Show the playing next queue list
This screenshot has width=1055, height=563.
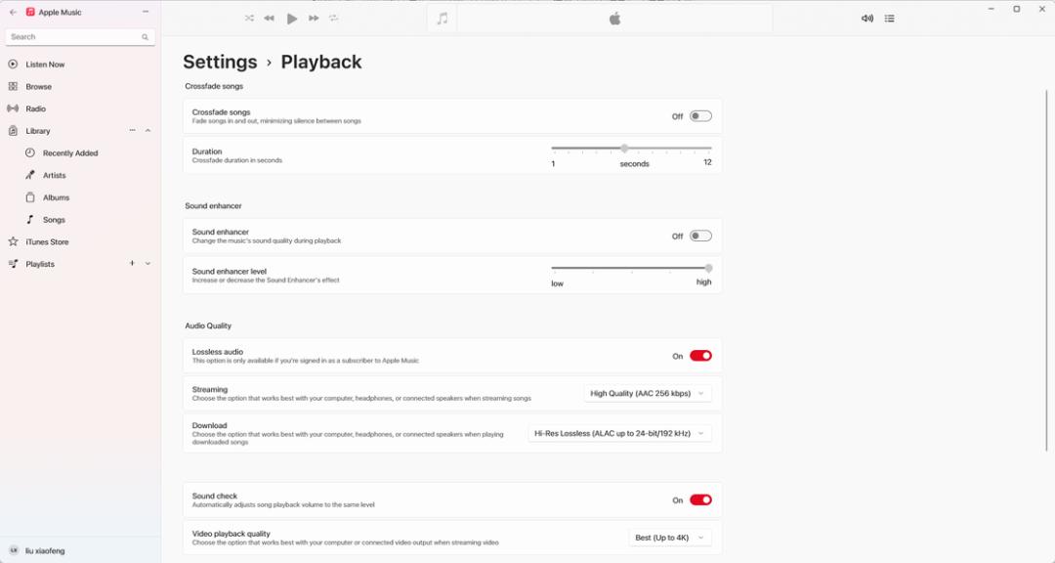890,19
